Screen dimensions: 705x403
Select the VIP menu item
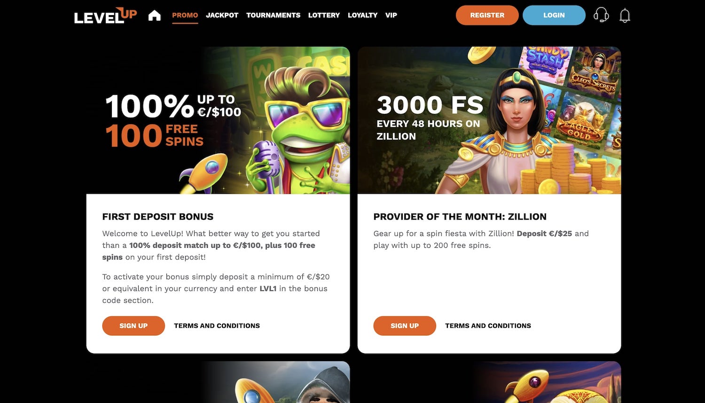click(x=391, y=15)
